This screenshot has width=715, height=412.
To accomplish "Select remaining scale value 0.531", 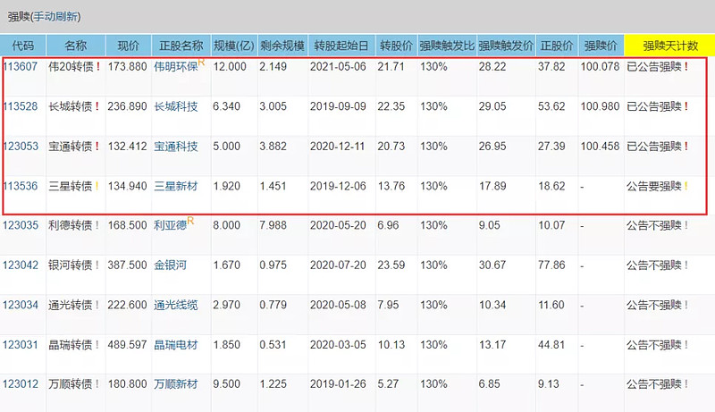I will point(273,345).
